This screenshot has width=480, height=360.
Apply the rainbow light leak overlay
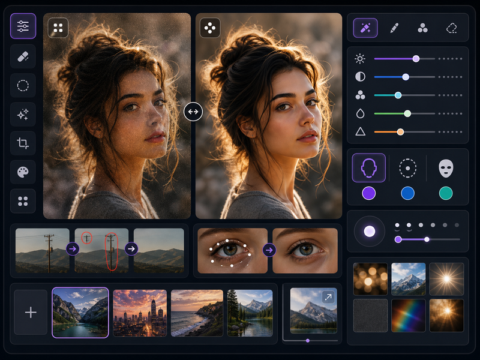[x=409, y=316]
